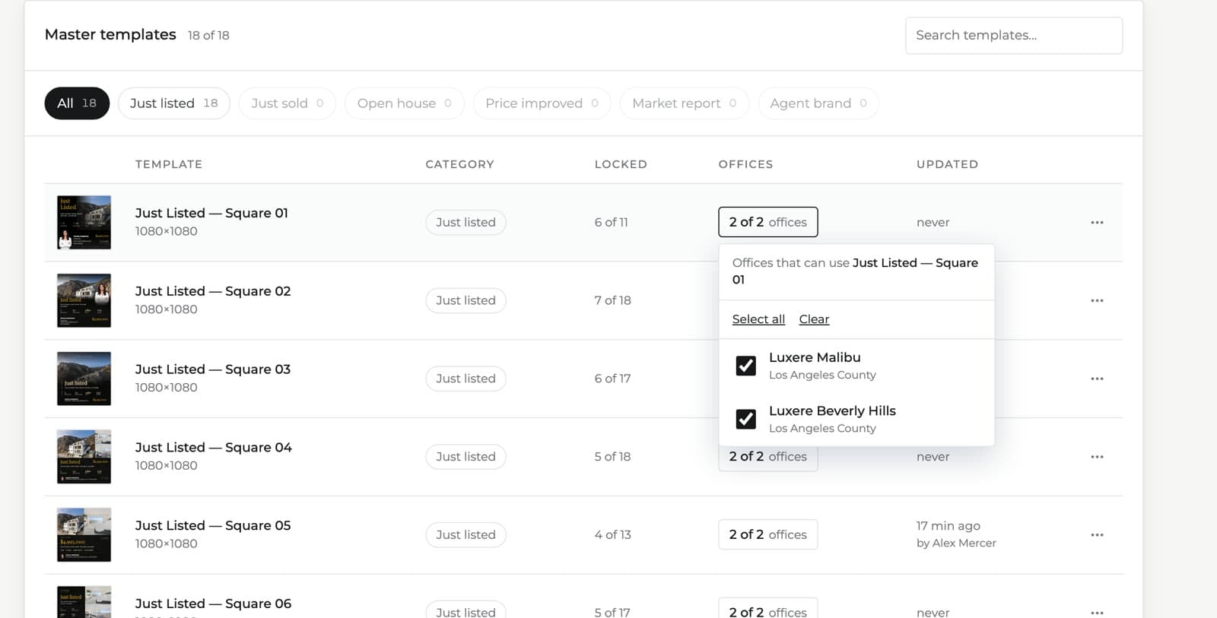Click the Updated column header
Image resolution: width=1217 pixels, height=618 pixels.
tap(947, 164)
